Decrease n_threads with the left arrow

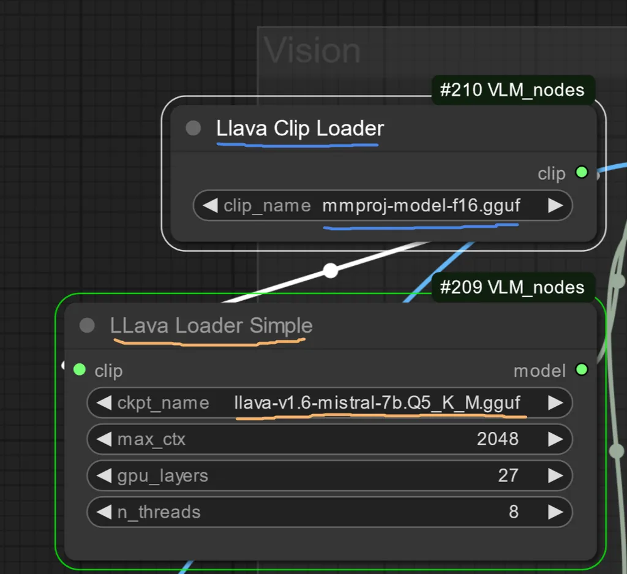[x=104, y=512]
